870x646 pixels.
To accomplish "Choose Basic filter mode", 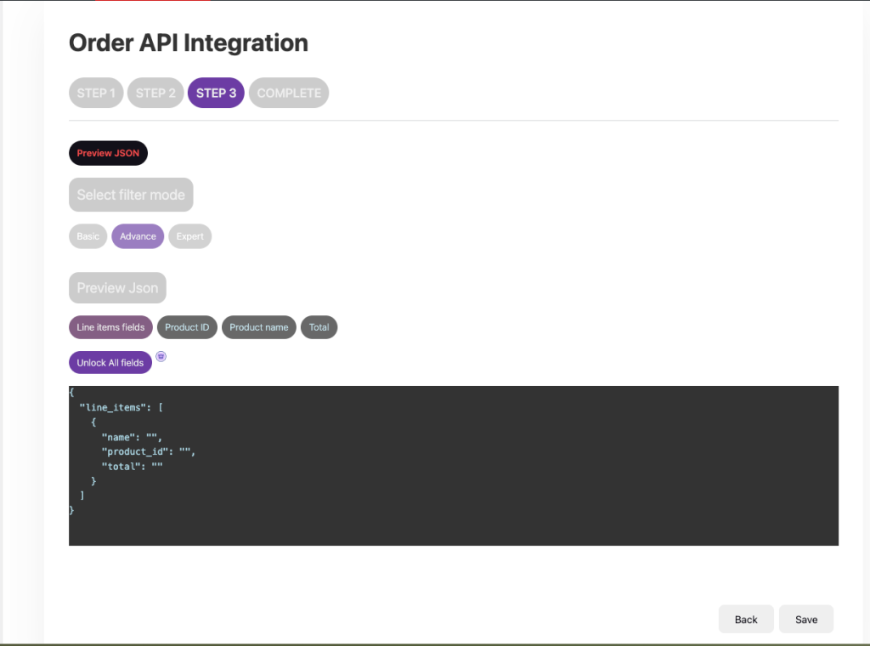I will pyautogui.click(x=88, y=236).
